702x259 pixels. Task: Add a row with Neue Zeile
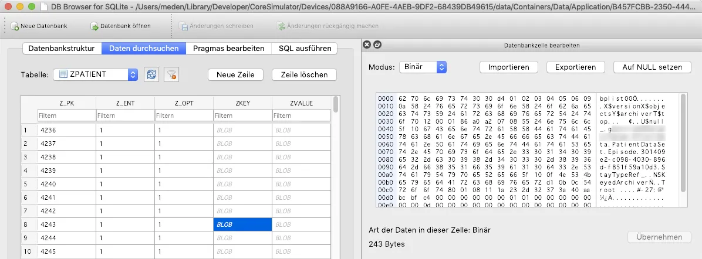click(x=235, y=74)
